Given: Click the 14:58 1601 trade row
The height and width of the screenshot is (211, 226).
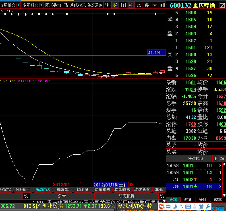Looking at the screenshot, I should pos(194,166).
